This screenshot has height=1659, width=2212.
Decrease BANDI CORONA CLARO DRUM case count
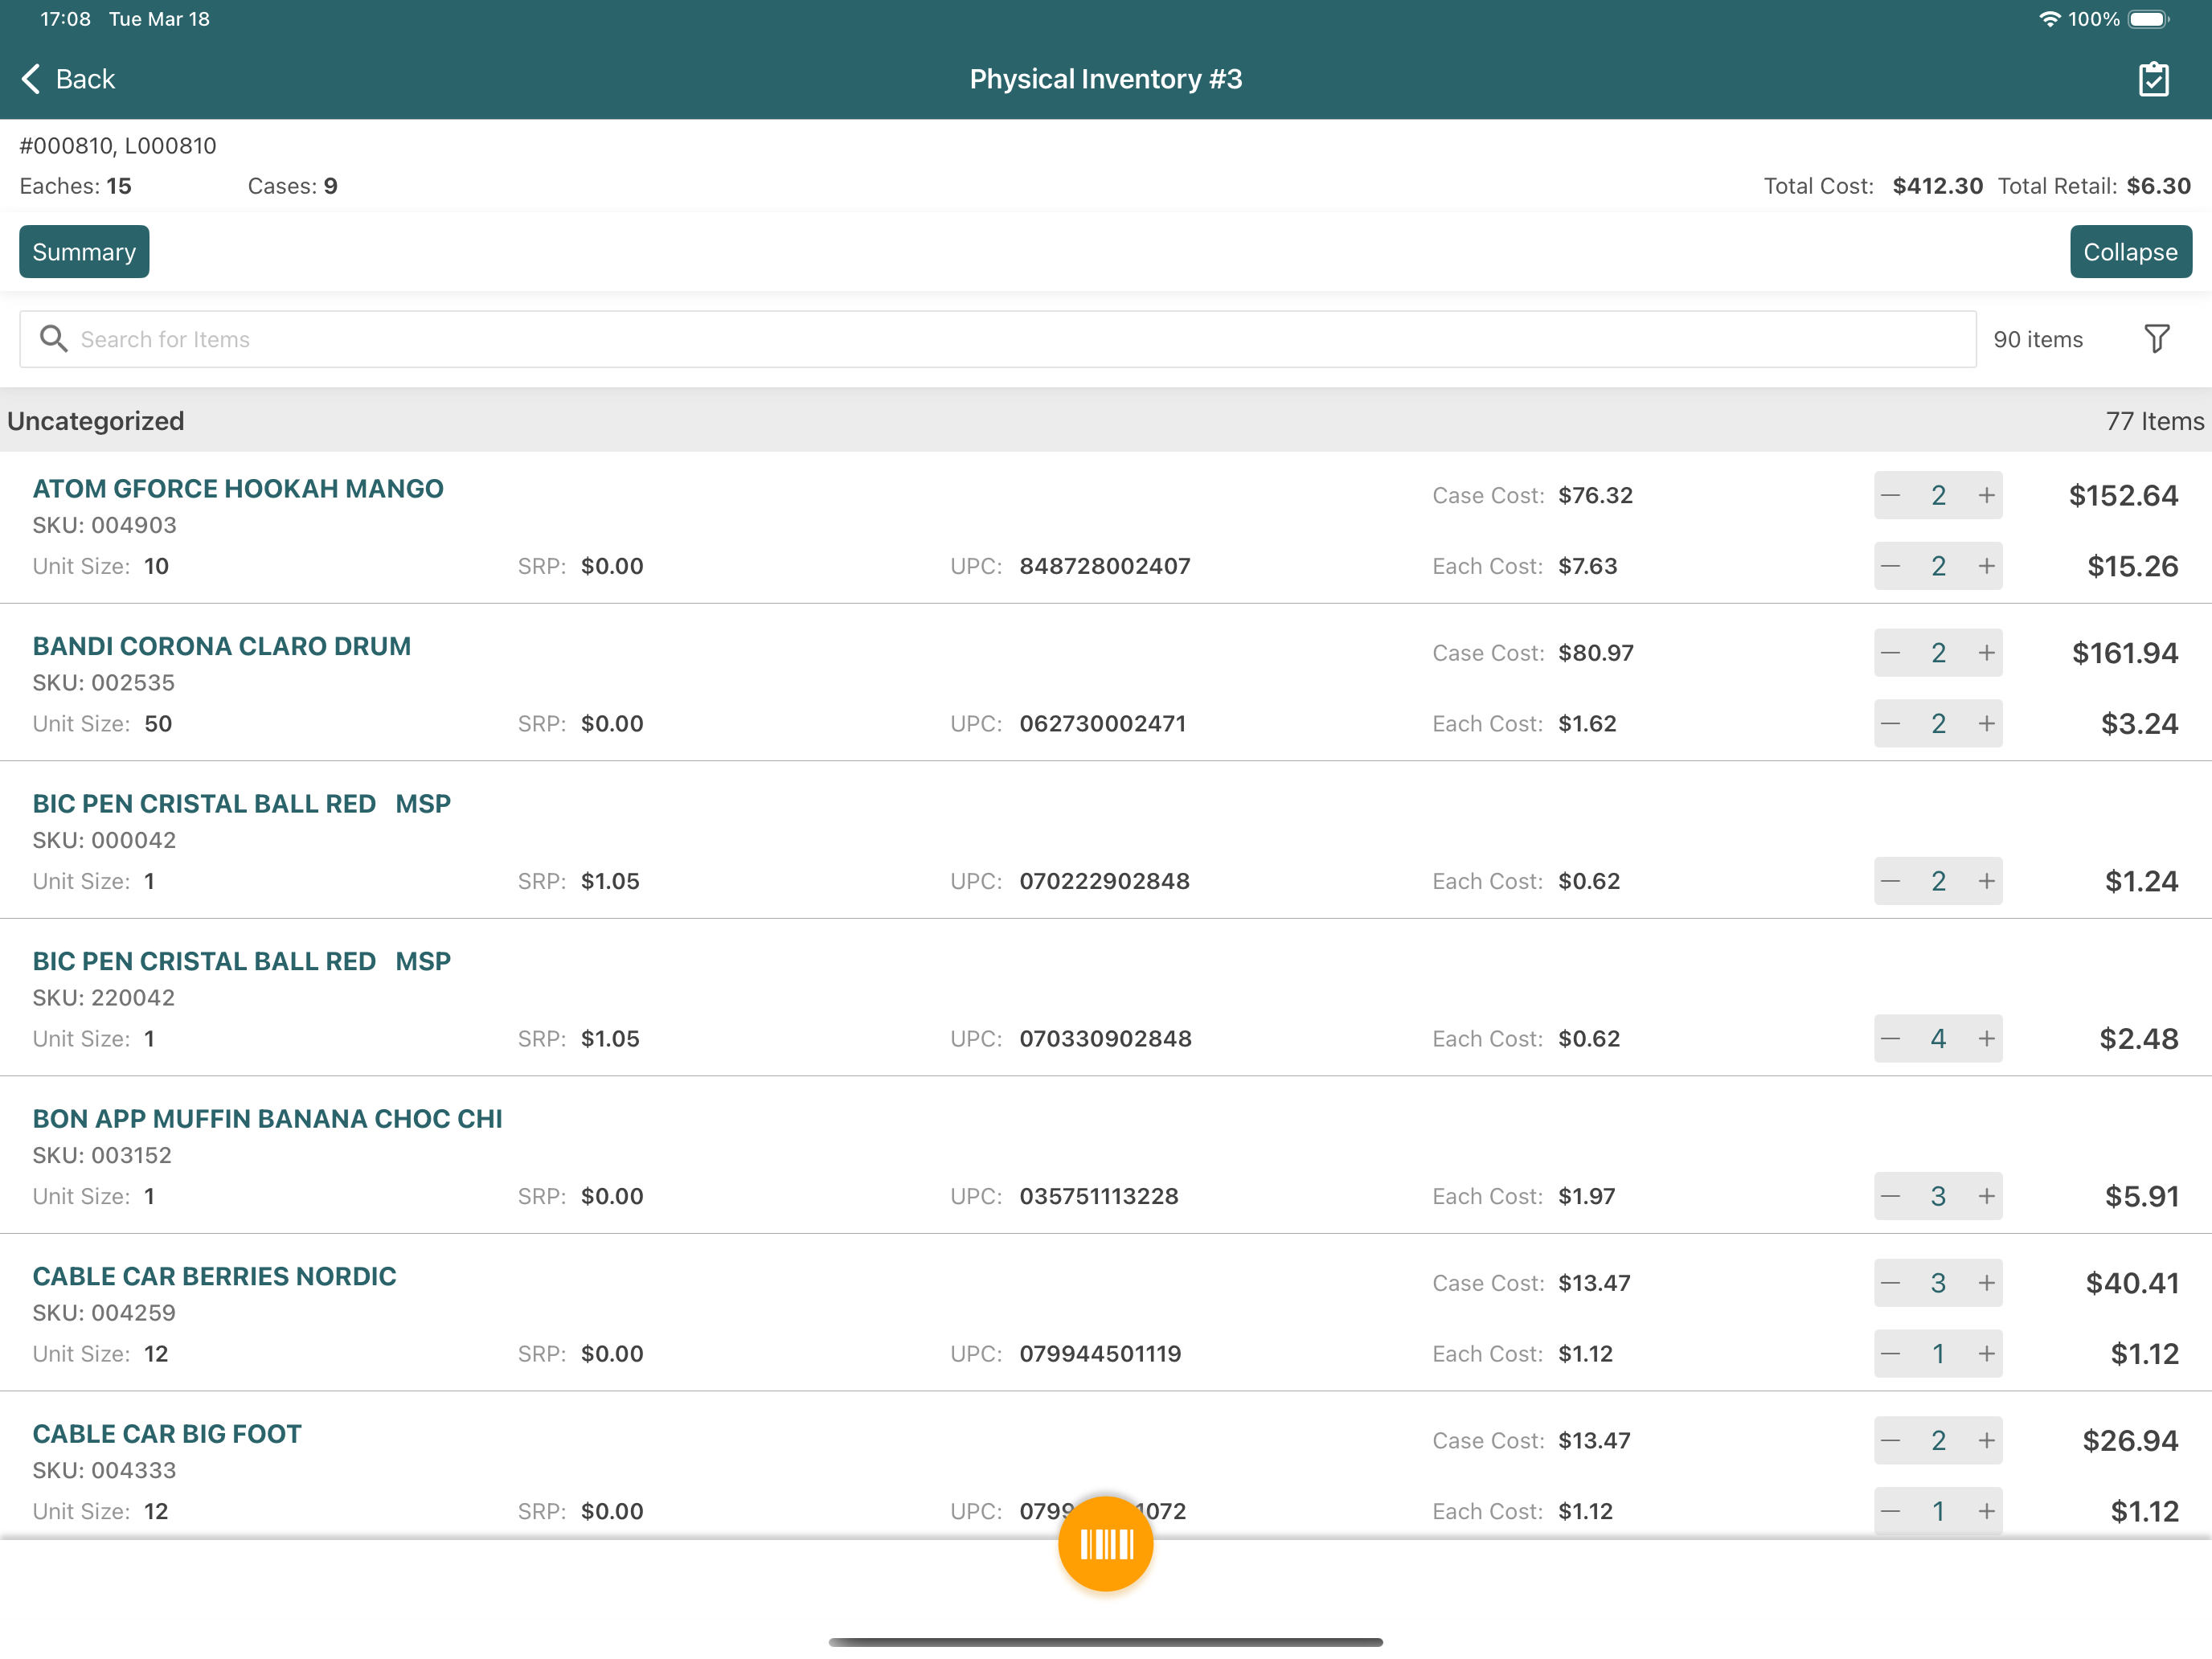[x=1890, y=653]
